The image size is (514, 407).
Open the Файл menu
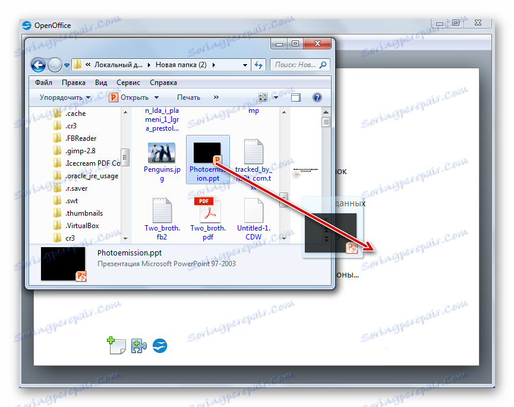(x=43, y=83)
